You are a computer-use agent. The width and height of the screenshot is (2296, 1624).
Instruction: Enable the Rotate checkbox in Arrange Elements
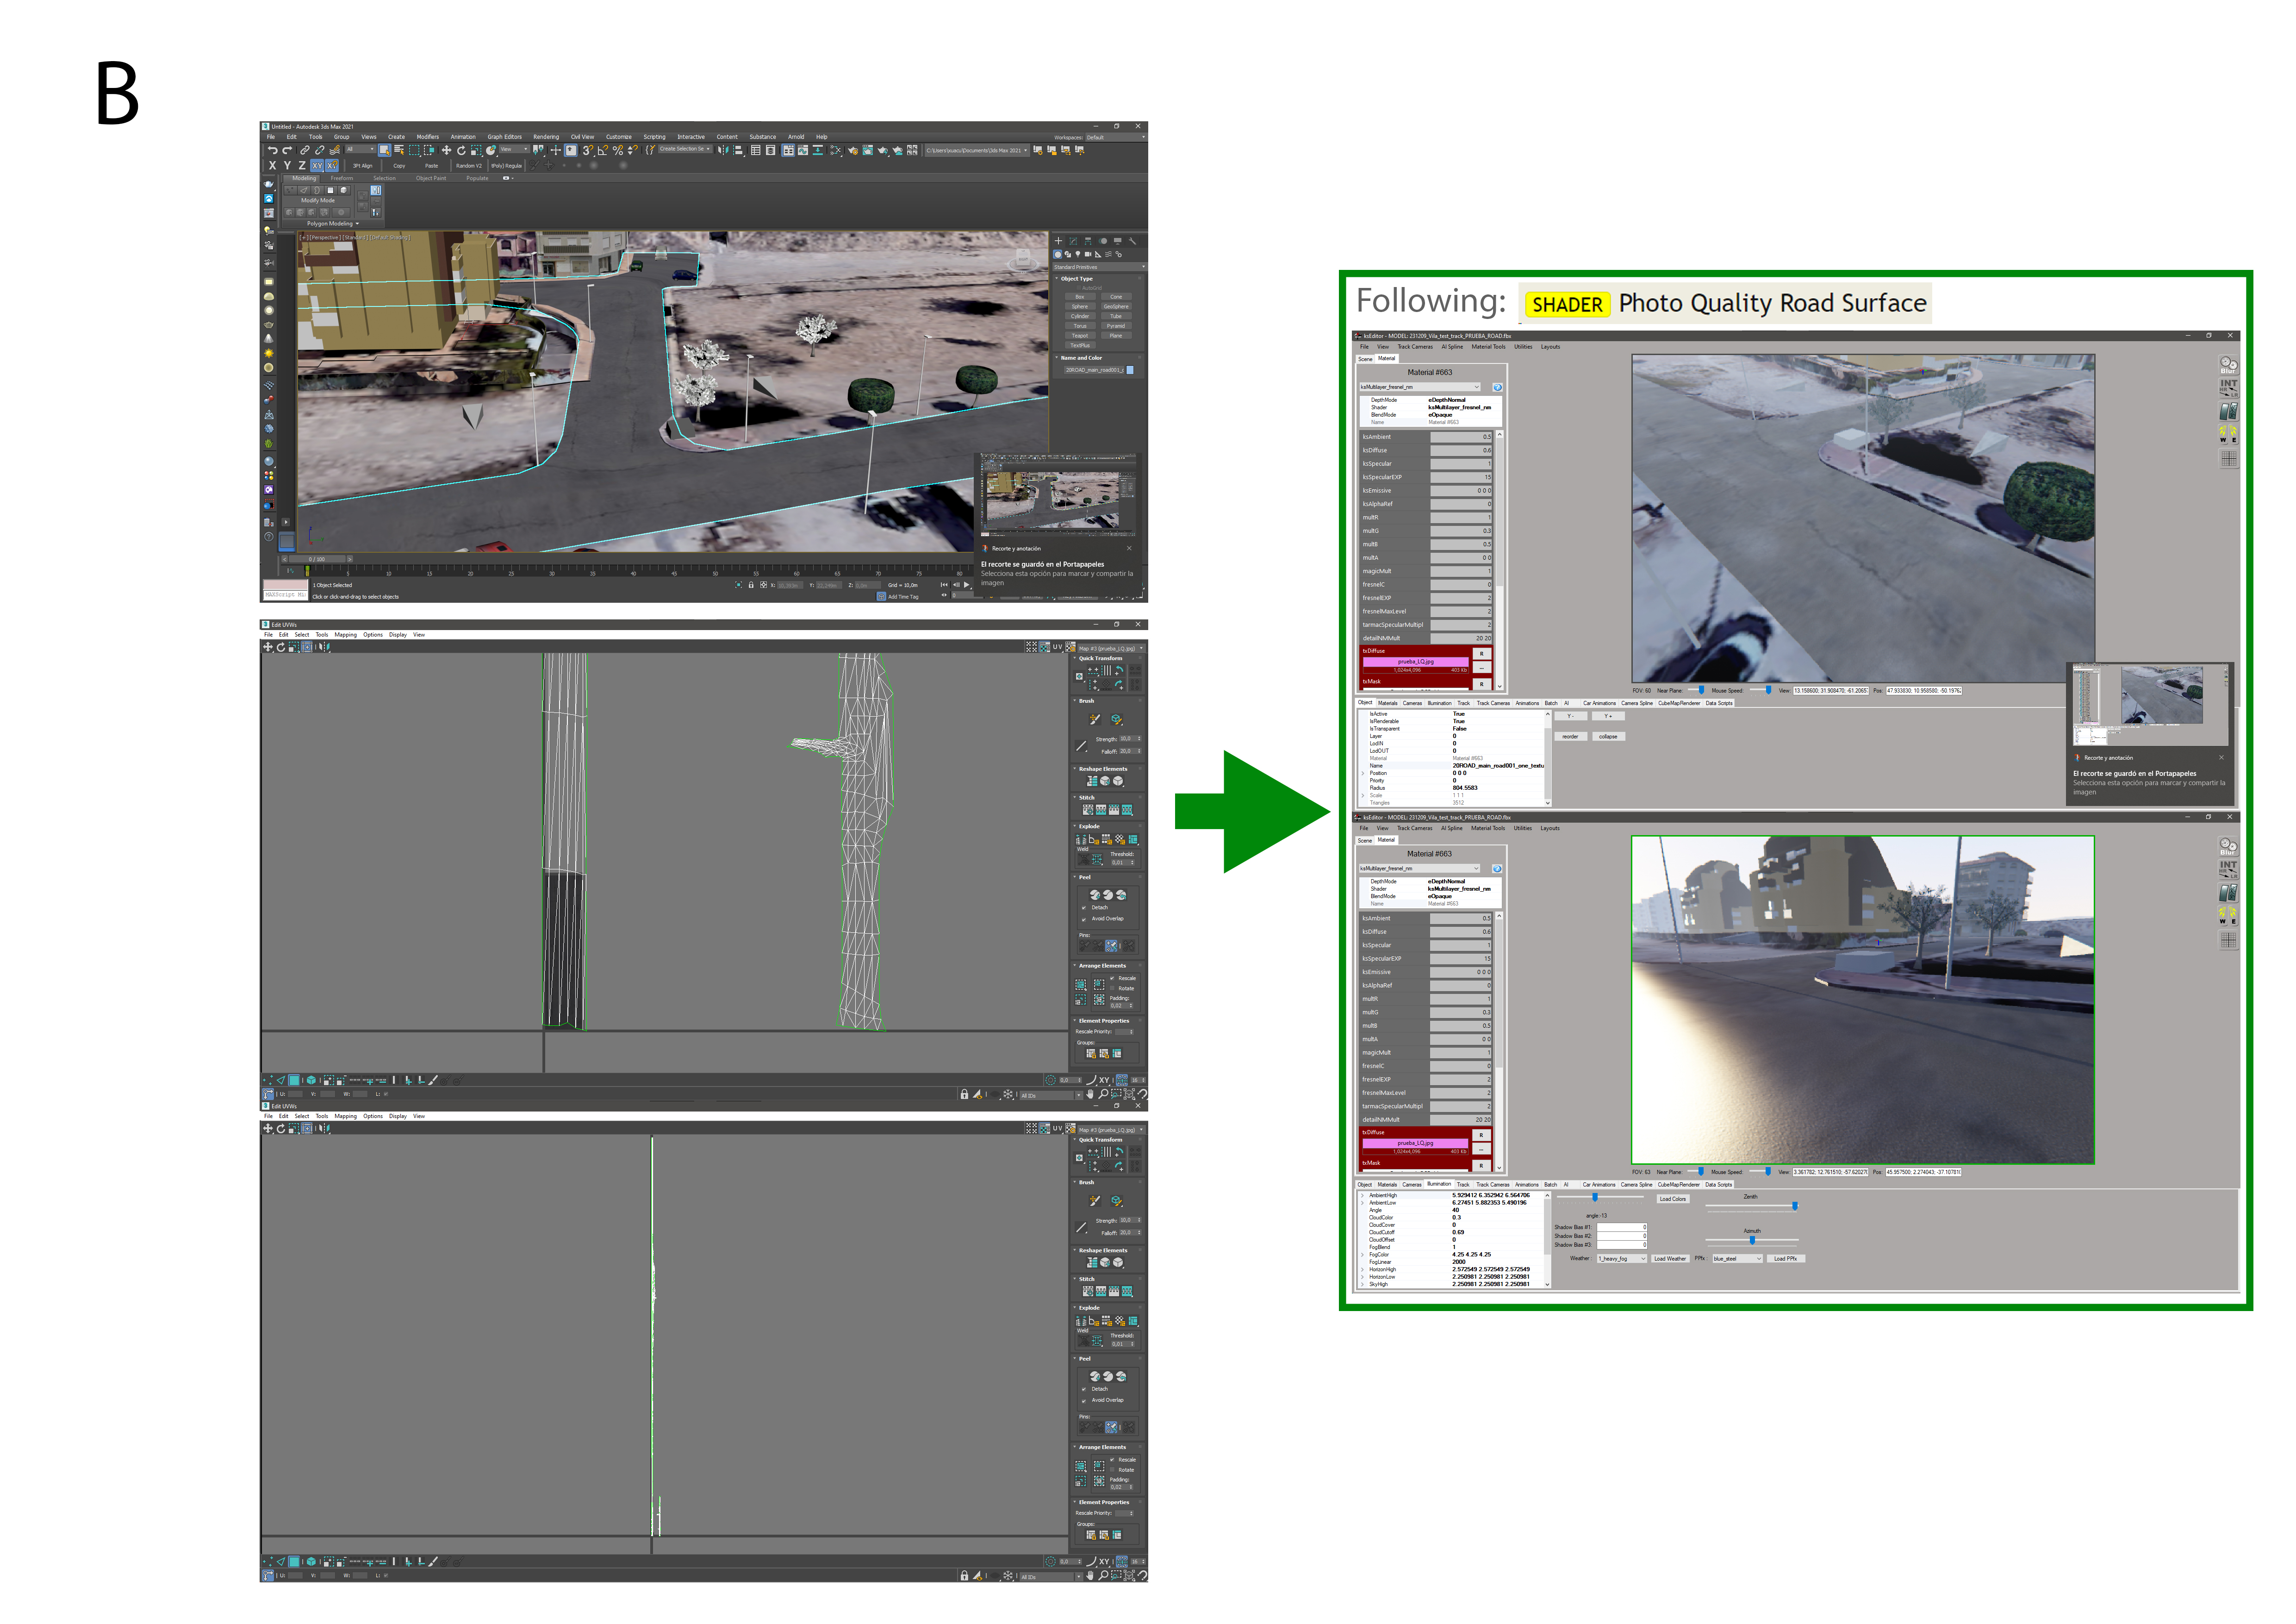pos(1112,988)
